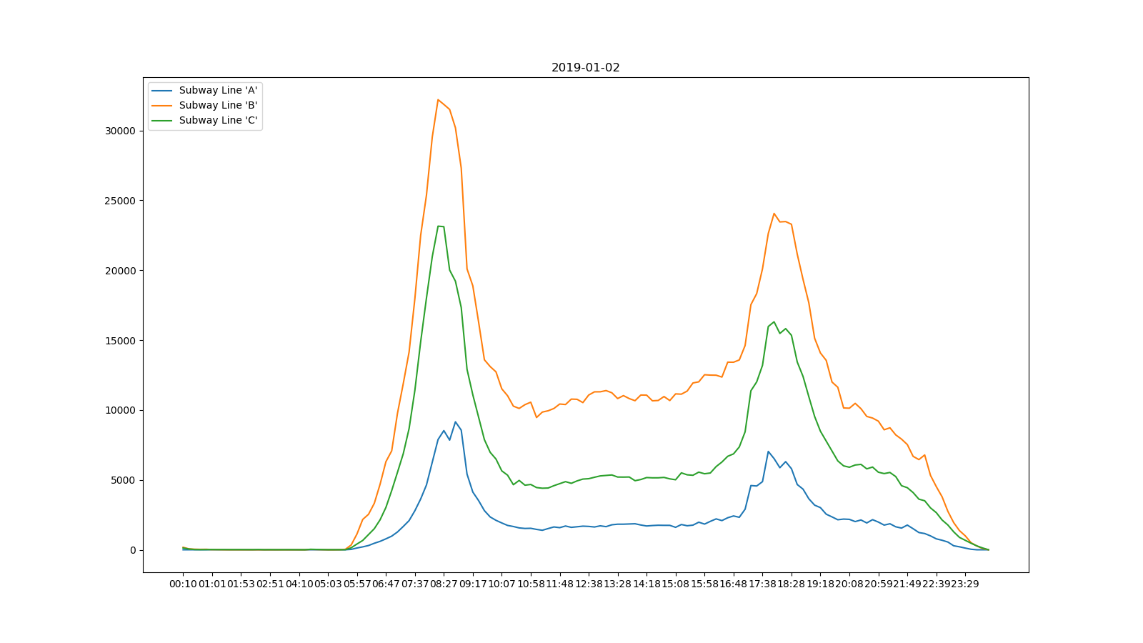This screenshot has height=643, width=1143.
Task: Click x-axis label 01:53
Action: click(x=241, y=584)
